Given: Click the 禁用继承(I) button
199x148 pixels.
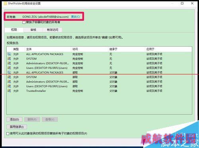Looking at the screenshot, I should click(x=17, y=127).
